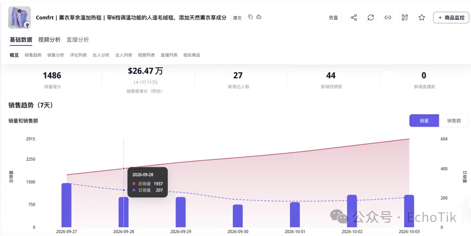Image resolution: width=471 pixels, height=236 pixels.
Task: Go to the 达人列表 section
Action: pos(124,55)
